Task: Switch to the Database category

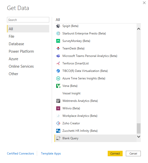Action: click(x=16, y=44)
